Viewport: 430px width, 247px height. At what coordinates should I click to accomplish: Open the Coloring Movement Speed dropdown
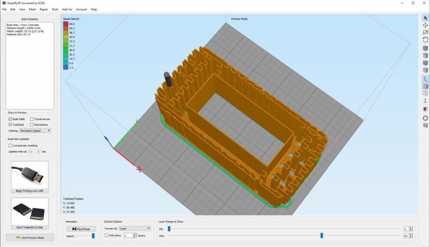click(35, 130)
